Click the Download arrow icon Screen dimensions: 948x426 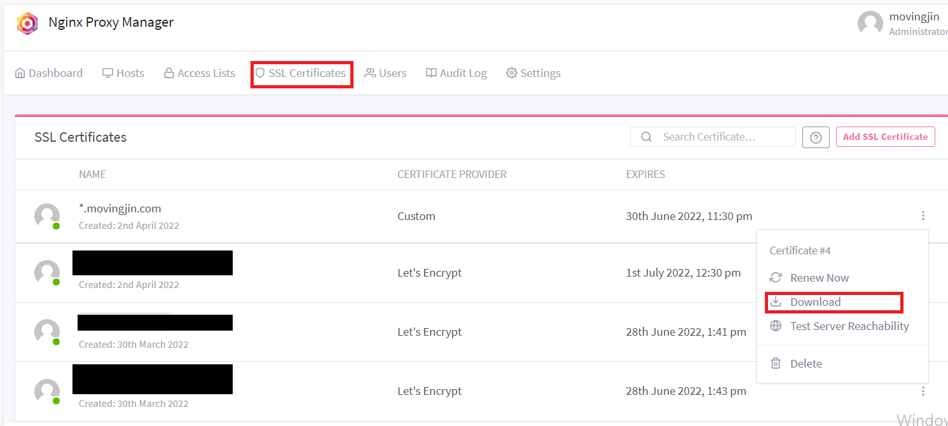[776, 302]
